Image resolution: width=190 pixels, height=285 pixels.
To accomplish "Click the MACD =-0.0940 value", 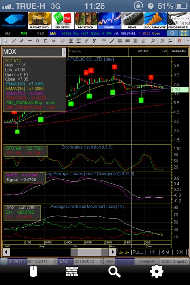I will [22, 175].
